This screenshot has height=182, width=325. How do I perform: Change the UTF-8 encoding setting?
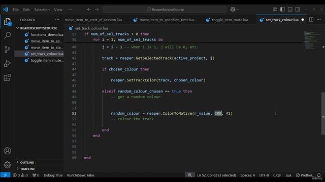click(264, 175)
